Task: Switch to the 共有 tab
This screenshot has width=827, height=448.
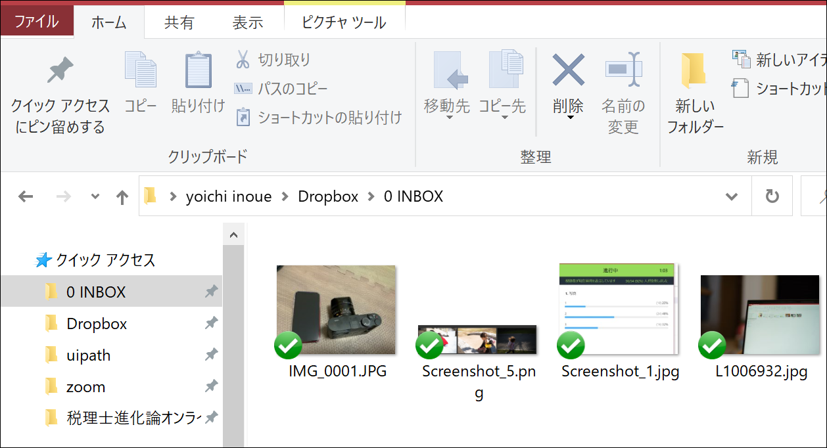Action: pyautogui.click(x=179, y=22)
